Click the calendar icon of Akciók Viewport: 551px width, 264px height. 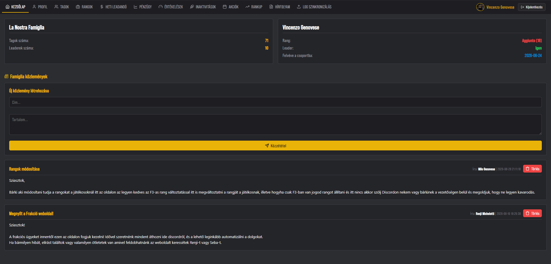pyautogui.click(x=225, y=7)
